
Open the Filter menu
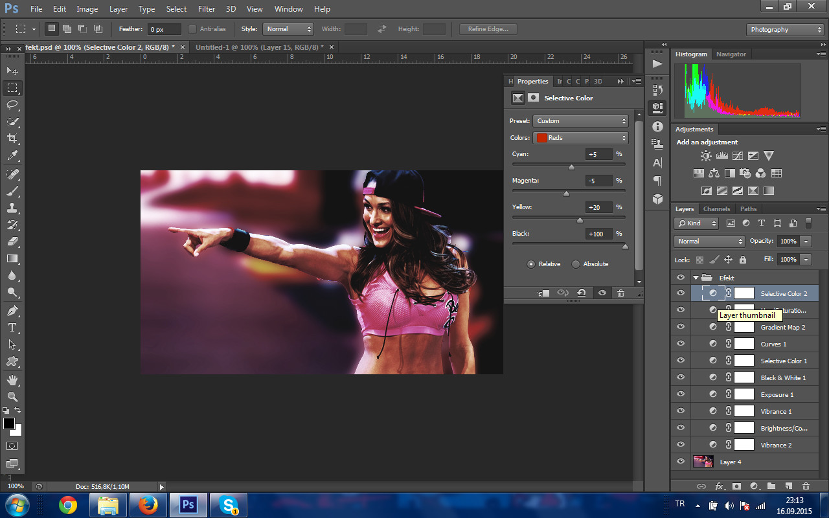(207, 9)
